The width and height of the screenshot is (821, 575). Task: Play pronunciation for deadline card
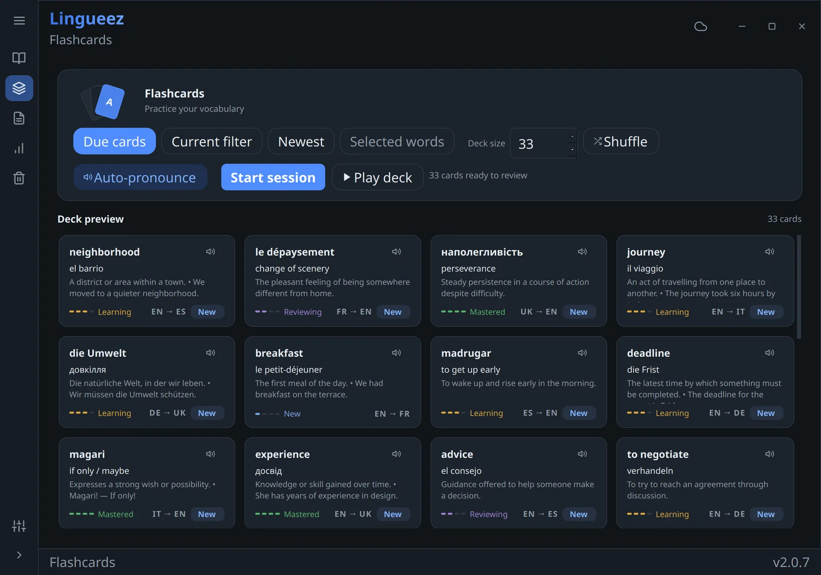[769, 353]
